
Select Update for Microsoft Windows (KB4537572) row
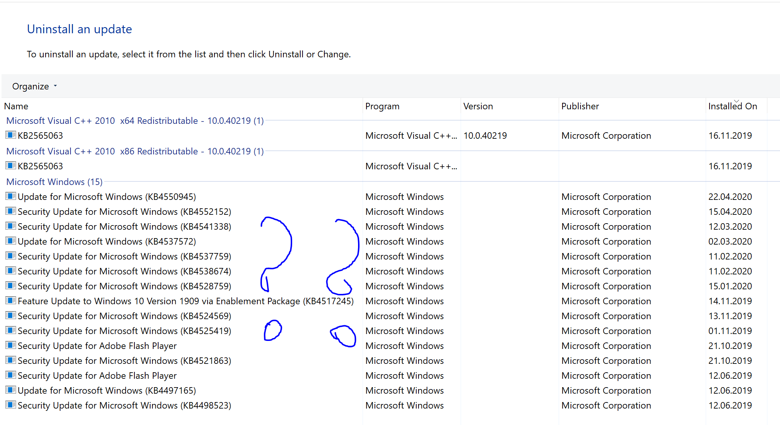click(x=107, y=242)
